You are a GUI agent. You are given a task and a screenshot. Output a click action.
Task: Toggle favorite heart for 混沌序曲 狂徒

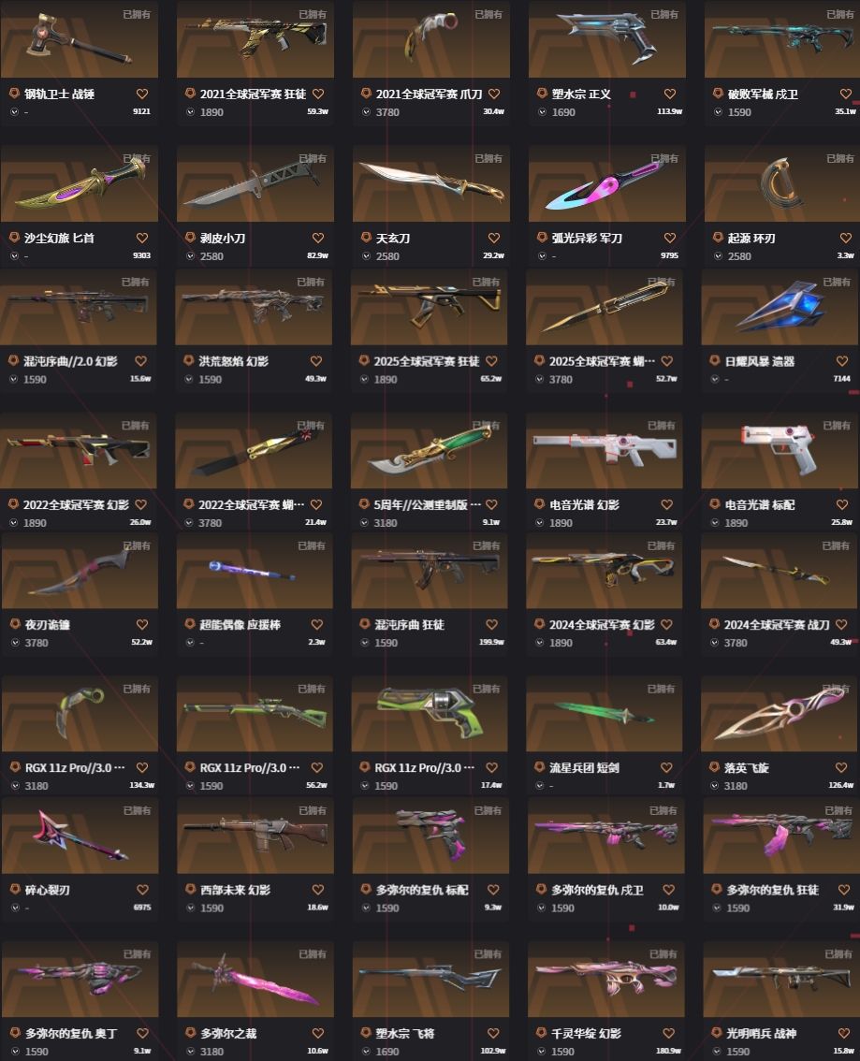492,625
